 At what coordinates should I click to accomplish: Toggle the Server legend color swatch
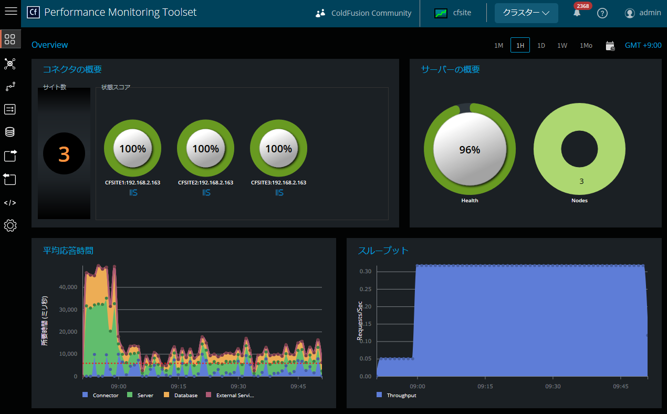[x=130, y=395]
